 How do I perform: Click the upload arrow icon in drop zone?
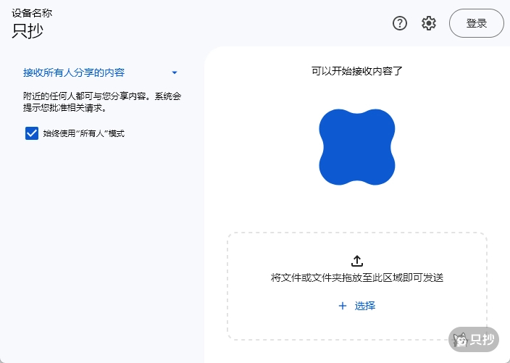357,261
